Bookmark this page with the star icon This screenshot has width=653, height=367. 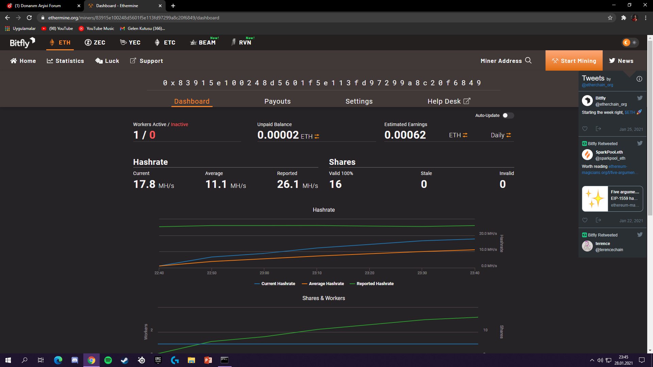tap(610, 18)
